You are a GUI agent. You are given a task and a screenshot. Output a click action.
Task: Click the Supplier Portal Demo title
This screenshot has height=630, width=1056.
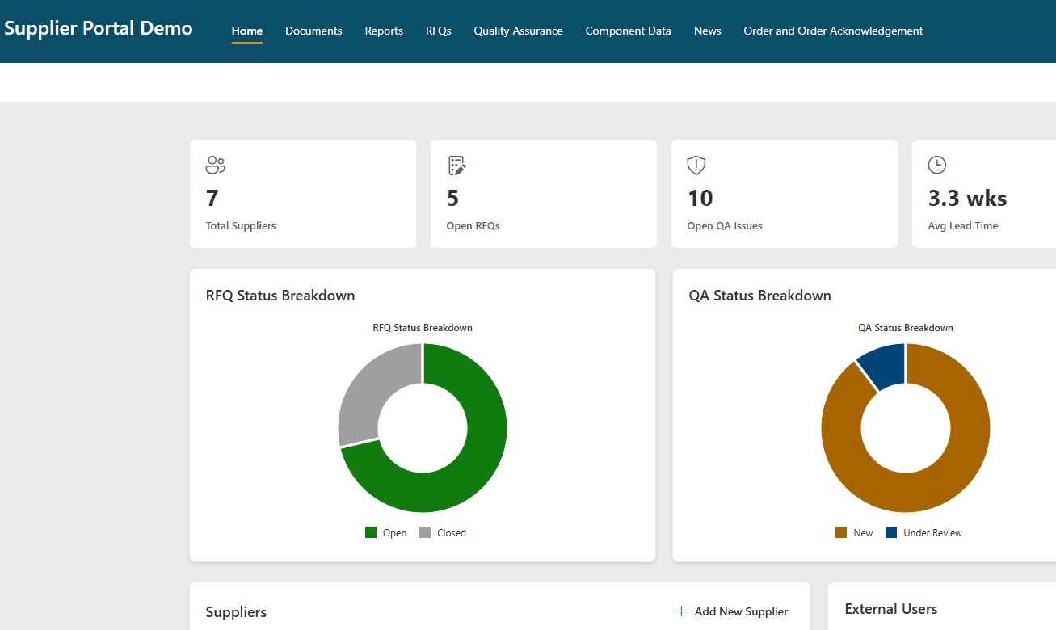[99, 28]
